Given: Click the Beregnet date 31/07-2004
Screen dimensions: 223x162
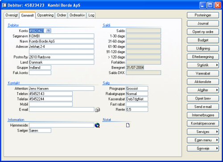Looking at the screenshot, I should point(135,67).
